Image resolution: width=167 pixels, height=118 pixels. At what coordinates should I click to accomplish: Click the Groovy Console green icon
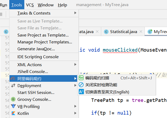13,99
